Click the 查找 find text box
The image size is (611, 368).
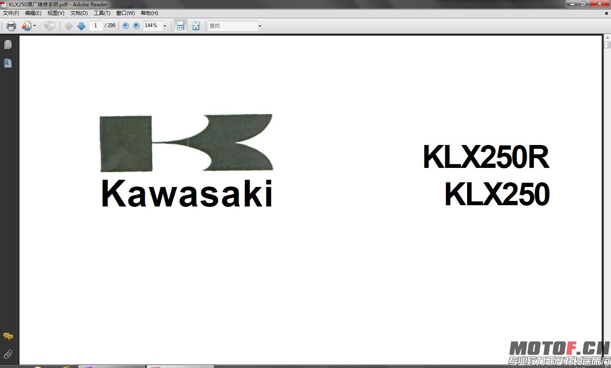233,26
